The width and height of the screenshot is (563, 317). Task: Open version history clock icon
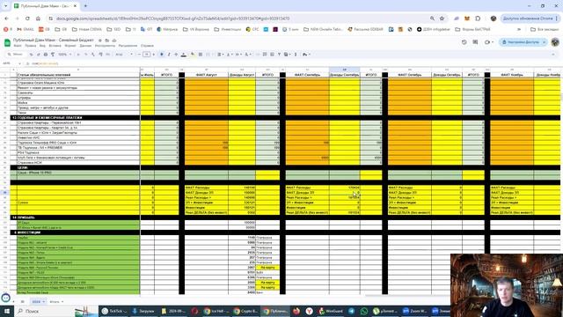tap(464, 42)
